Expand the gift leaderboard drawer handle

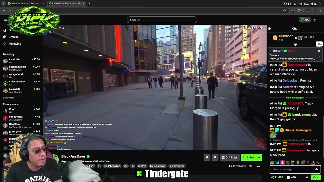pos(295,44)
